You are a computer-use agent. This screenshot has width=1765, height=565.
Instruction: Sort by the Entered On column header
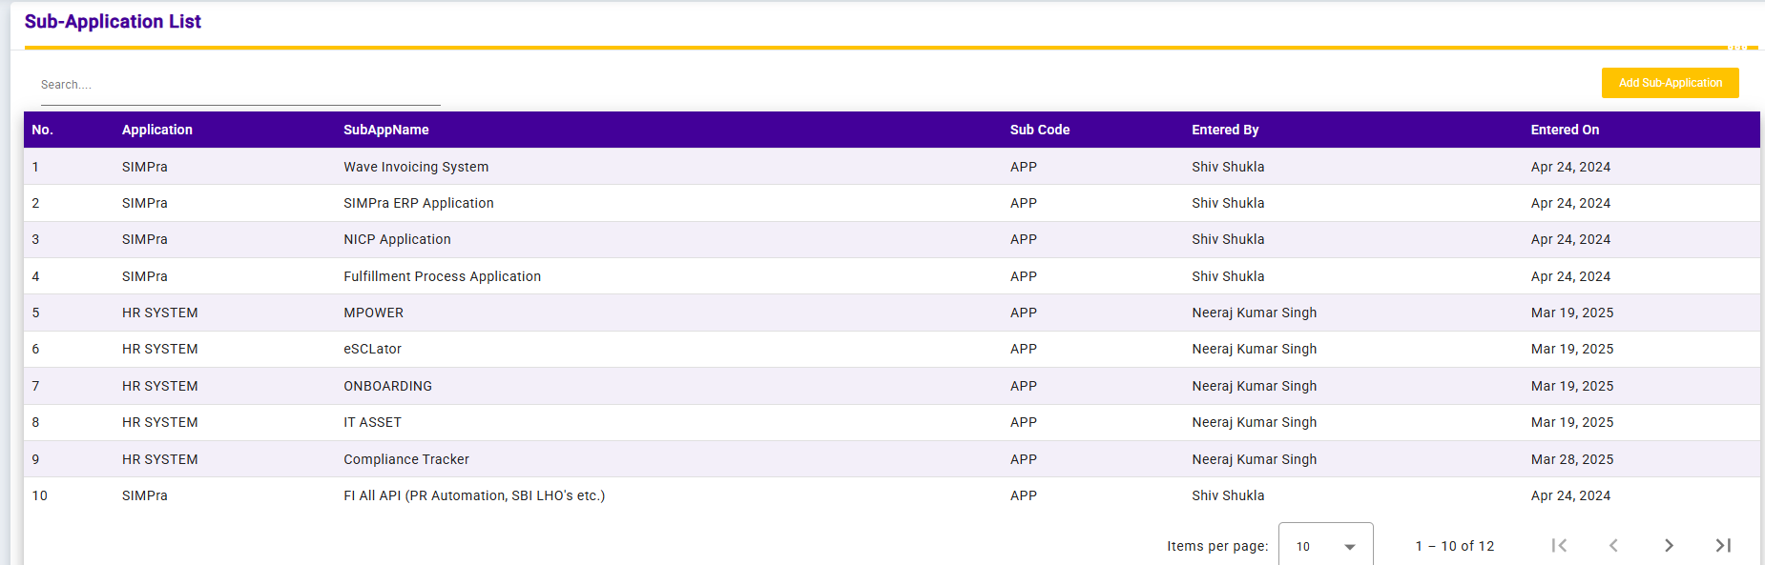point(1565,130)
